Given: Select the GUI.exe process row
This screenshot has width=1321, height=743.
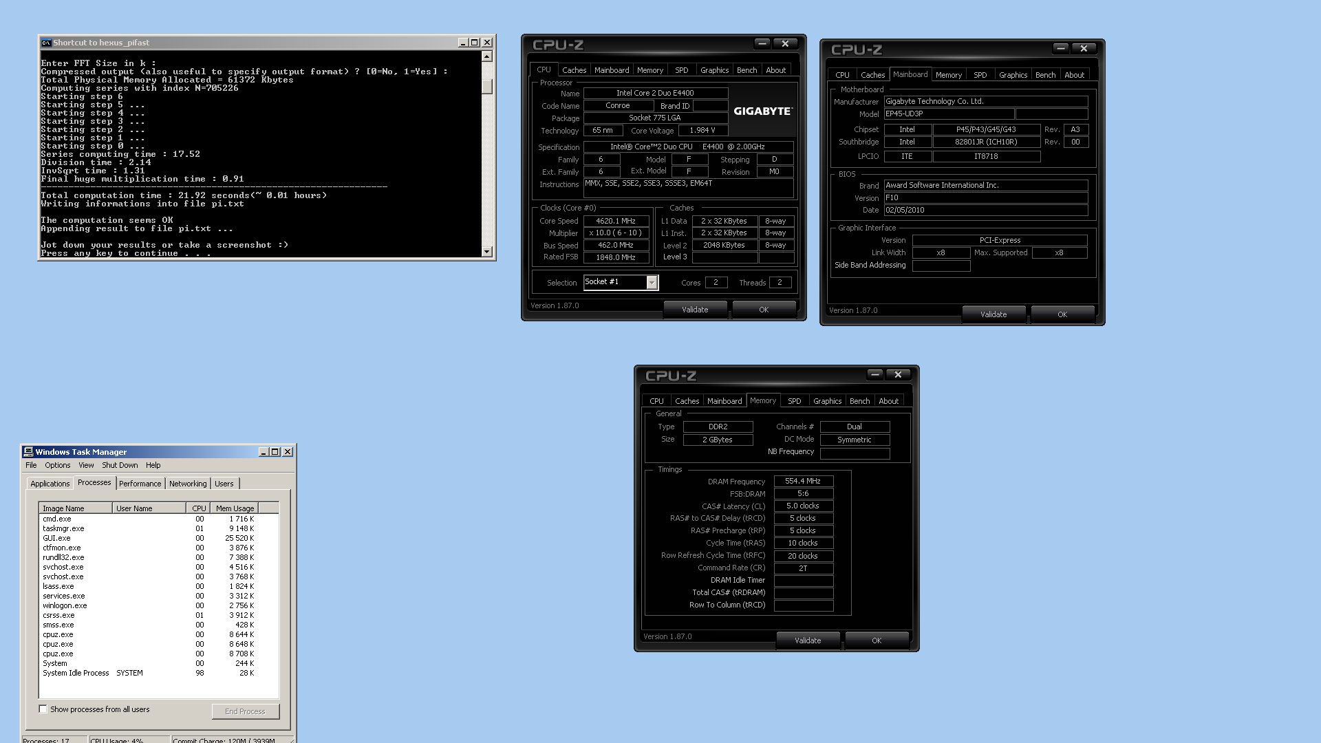Looking at the screenshot, I should click(x=159, y=539).
